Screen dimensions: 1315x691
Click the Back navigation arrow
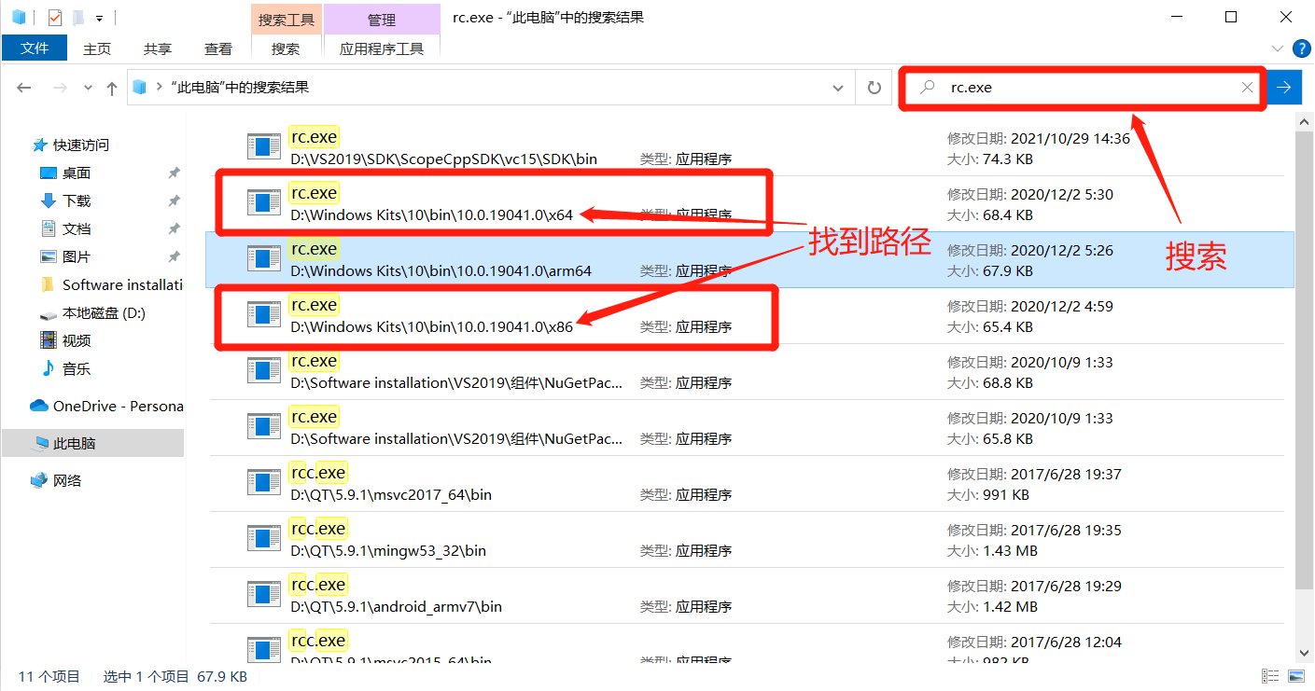[23, 87]
